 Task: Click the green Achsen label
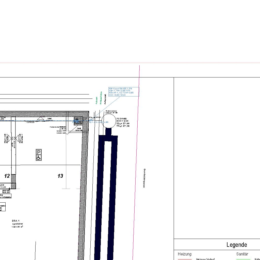point(96,101)
